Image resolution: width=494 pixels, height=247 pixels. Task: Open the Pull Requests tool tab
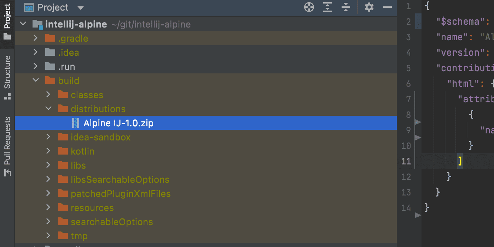coord(7,146)
